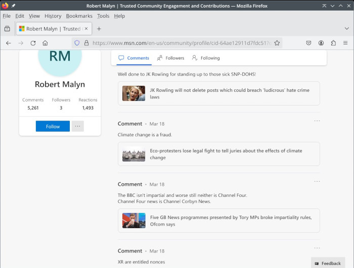Click the Eco-protesters article thumbnail
This screenshot has height=268, width=354.
click(x=134, y=154)
